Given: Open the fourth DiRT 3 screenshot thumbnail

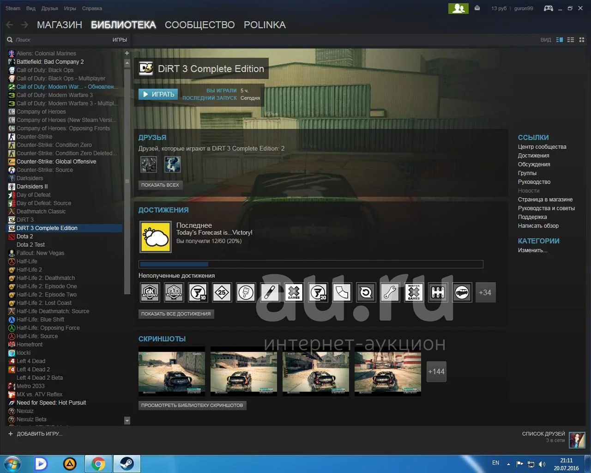Looking at the screenshot, I should click(388, 371).
